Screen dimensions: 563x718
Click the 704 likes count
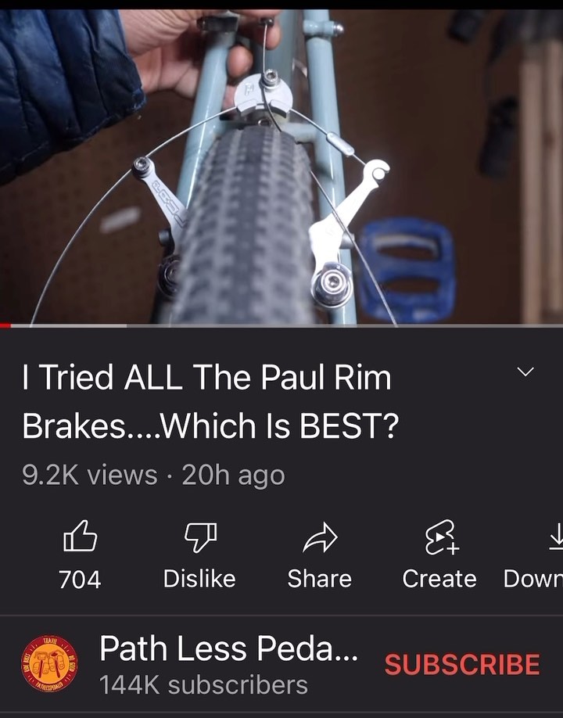(80, 580)
